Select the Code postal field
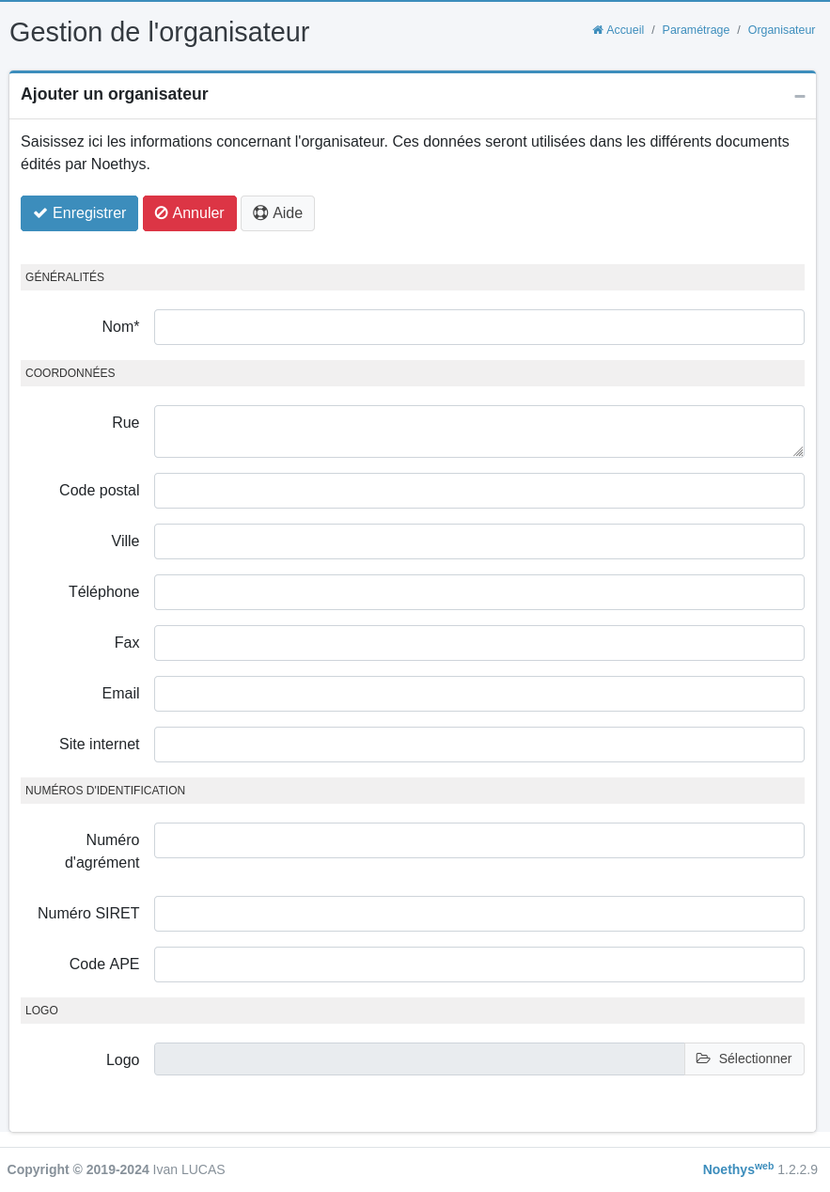The image size is (830, 1192). [478, 491]
